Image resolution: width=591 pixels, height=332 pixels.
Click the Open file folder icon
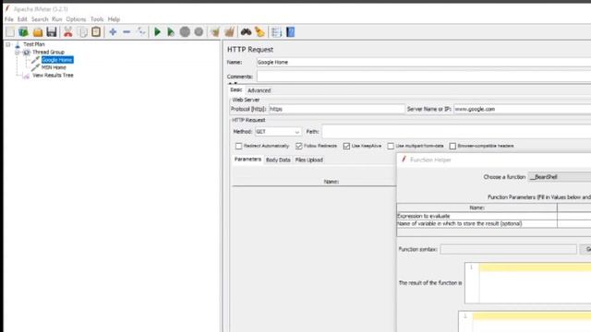[38, 32]
